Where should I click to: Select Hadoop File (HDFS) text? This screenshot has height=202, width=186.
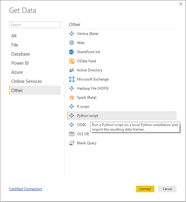pos(93,88)
